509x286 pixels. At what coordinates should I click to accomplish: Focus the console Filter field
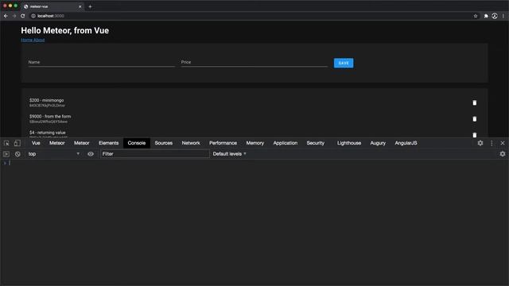pos(155,154)
